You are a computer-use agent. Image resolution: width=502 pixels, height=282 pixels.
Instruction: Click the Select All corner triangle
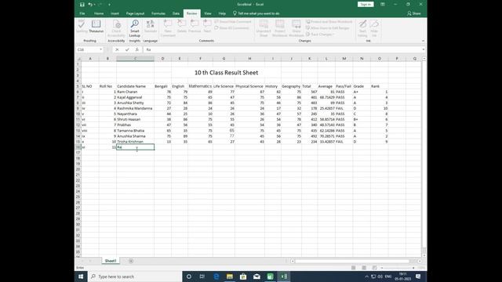pos(78,59)
